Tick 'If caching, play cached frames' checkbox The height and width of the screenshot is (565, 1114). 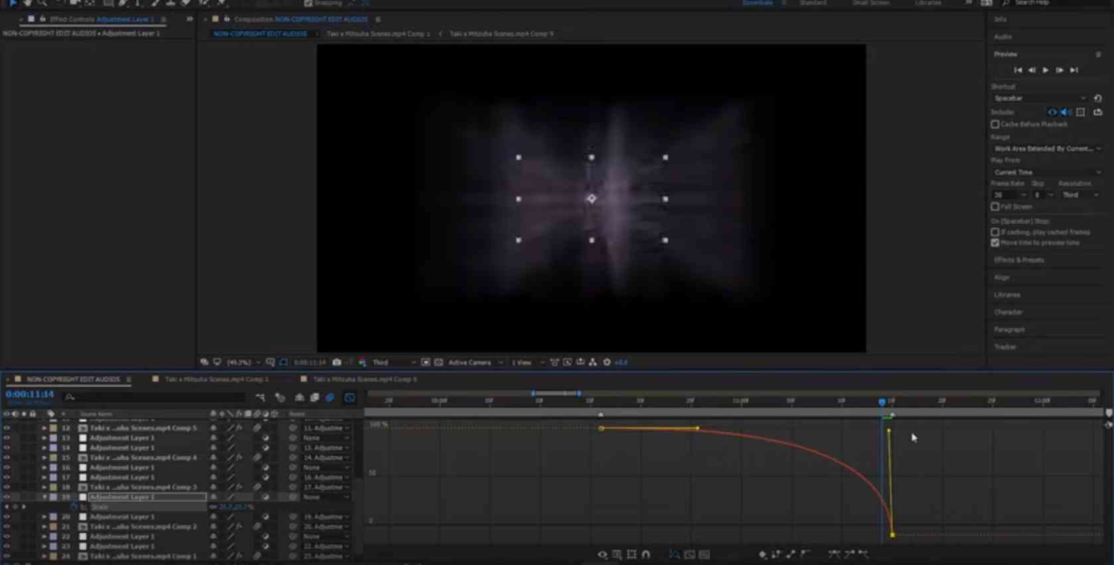pyautogui.click(x=995, y=232)
